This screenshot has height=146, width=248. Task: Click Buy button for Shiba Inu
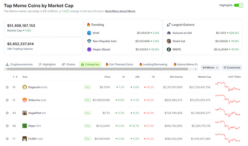pos(87,100)
